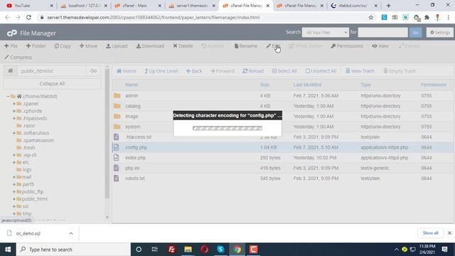Image resolution: width=455 pixels, height=256 pixels.
Task: Sort by the Size column header
Action: [x=264, y=85]
